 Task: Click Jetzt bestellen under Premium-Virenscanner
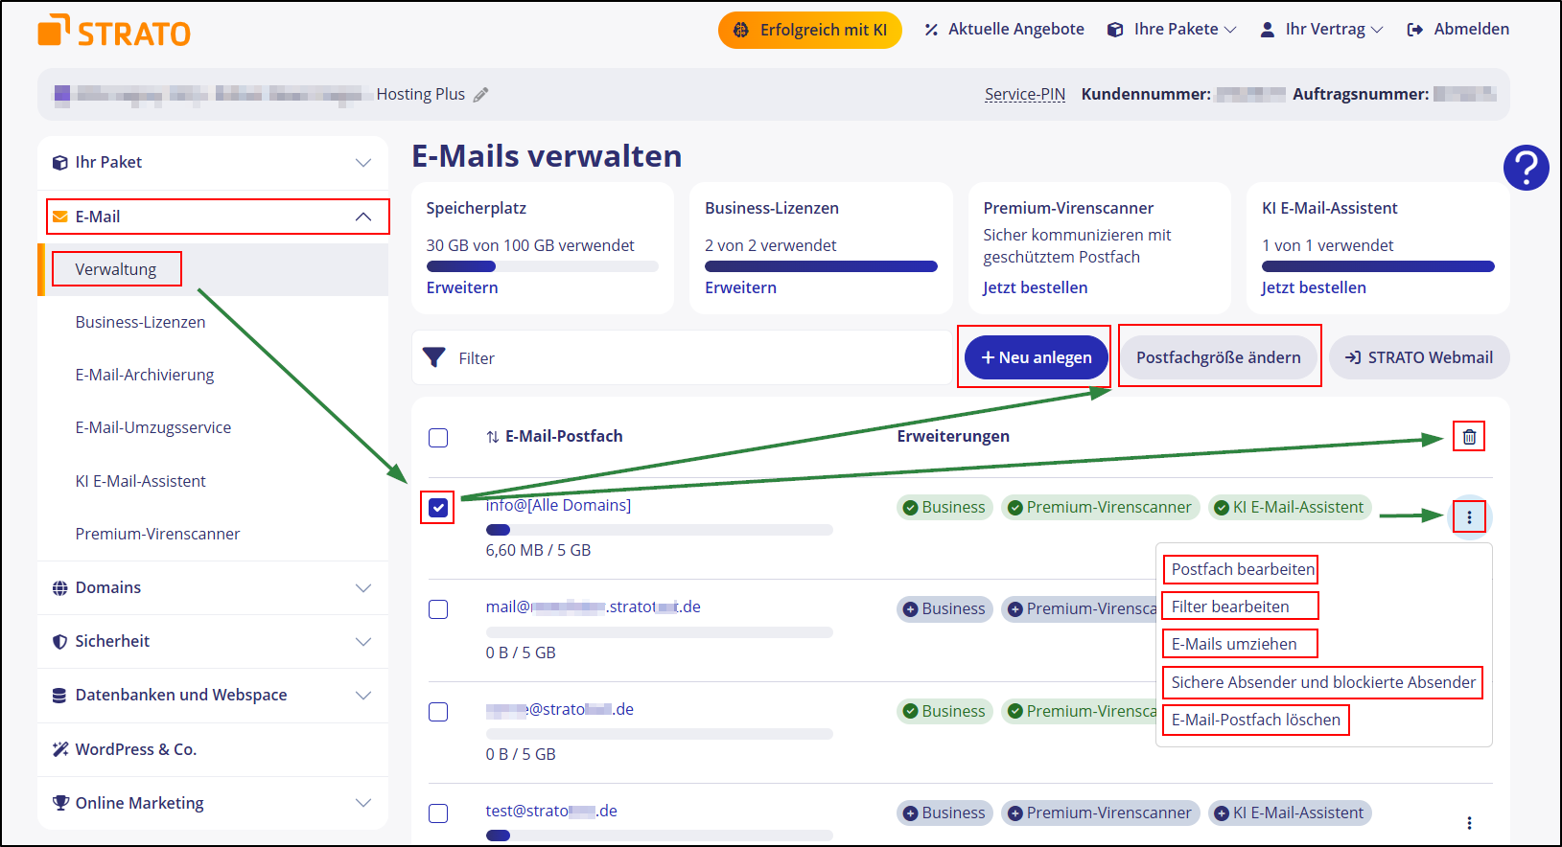tap(1036, 287)
